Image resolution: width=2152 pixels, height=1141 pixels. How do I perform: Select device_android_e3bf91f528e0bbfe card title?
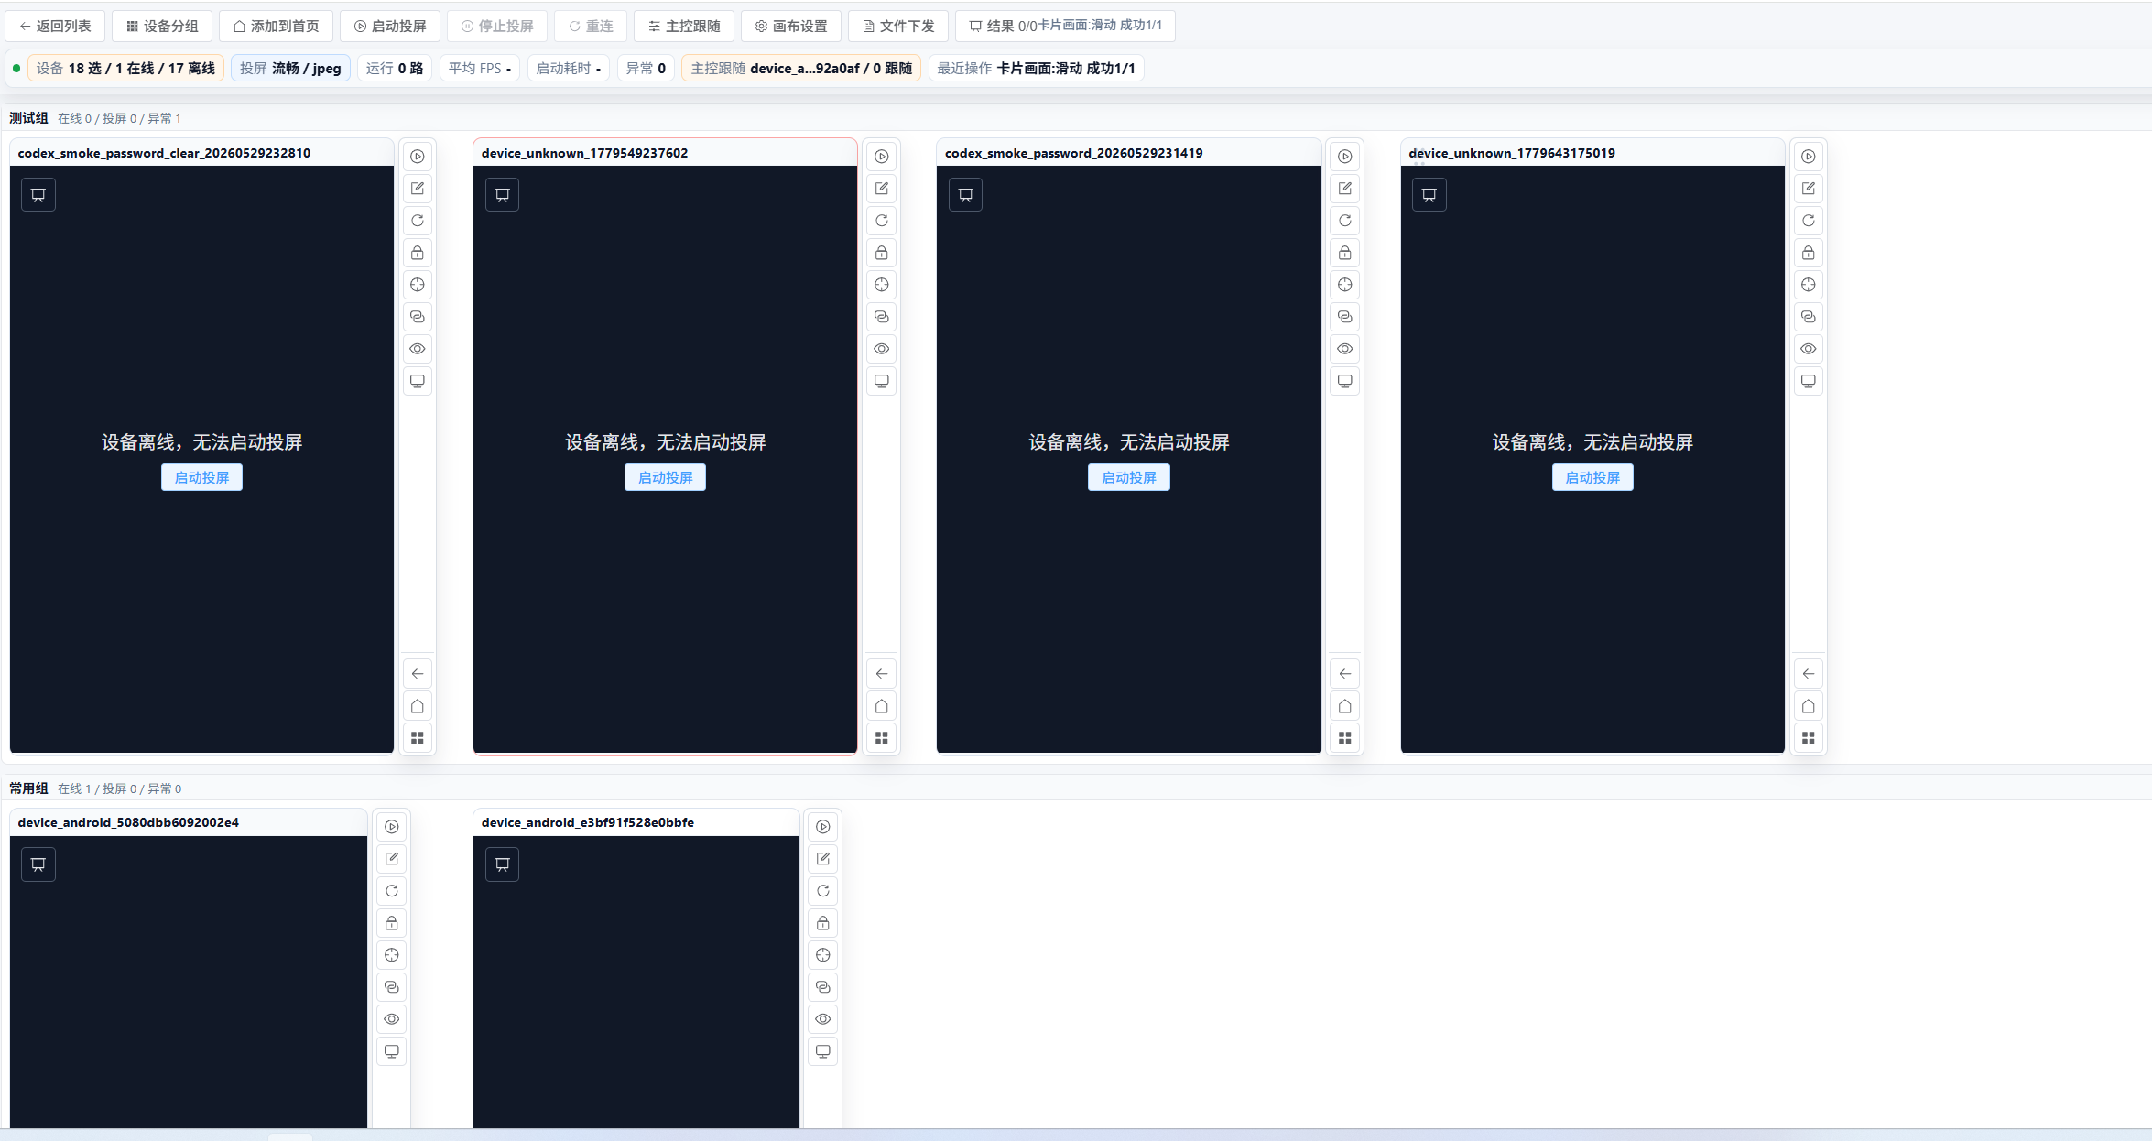click(x=588, y=822)
